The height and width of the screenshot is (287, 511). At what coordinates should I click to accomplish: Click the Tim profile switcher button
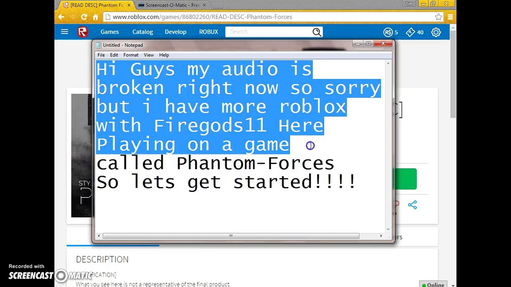(x=409, y=4)
